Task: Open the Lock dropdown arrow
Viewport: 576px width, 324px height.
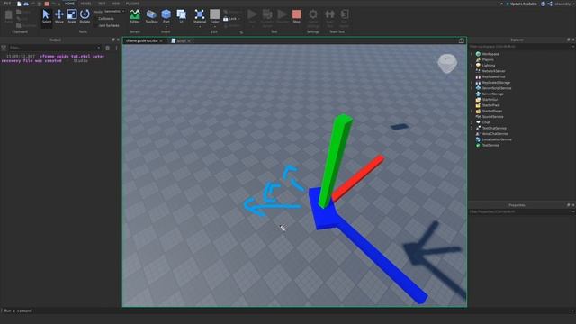Action: pyautogui.click(x=238, y=18)
